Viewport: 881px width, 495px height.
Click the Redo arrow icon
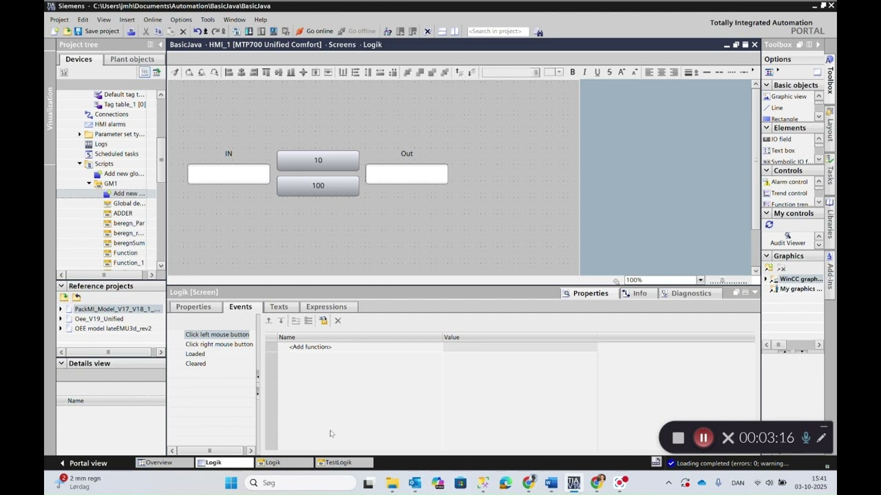[x=215, y=31]
